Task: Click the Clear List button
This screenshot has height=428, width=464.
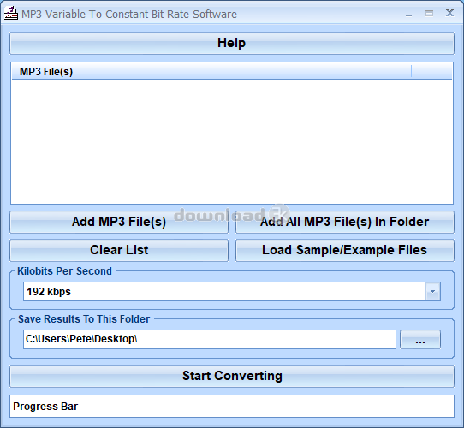Action: [119, 251]
